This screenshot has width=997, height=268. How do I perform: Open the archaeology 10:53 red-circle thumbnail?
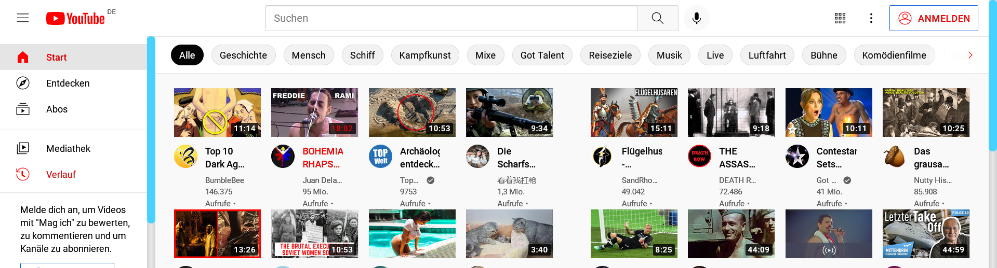pyautogui.click(x=412, y=112)
